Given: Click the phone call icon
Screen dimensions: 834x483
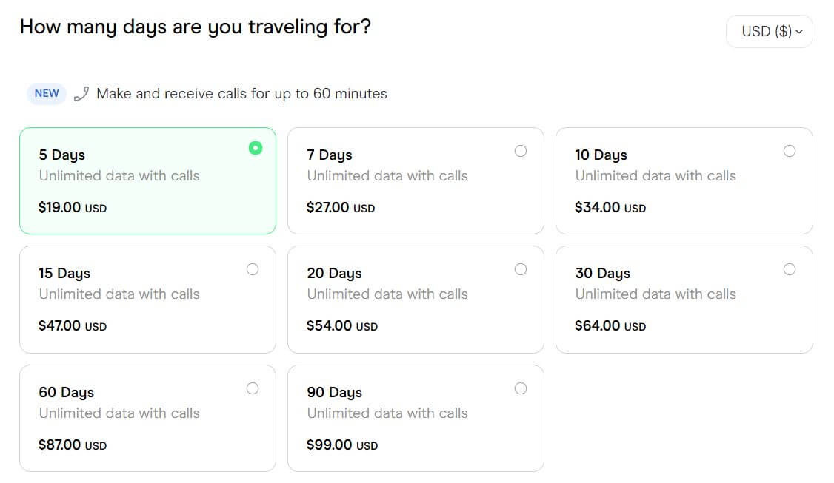Looking at the screenshot, I should [x=81, y=94].
